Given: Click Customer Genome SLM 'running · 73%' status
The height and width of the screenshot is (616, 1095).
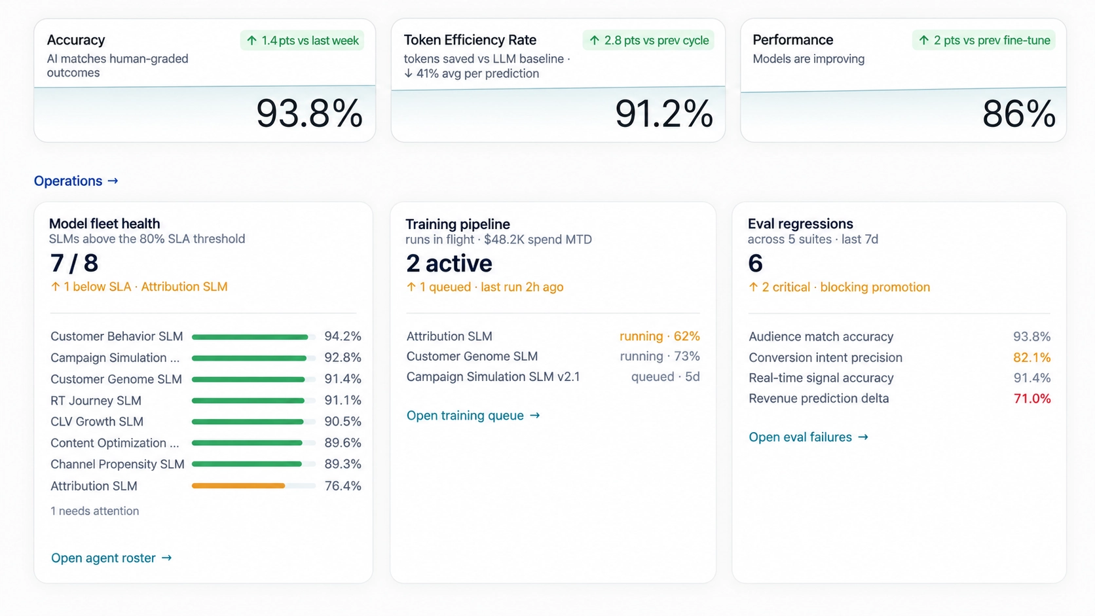Looking at the screenshot, I should (659, 356).
